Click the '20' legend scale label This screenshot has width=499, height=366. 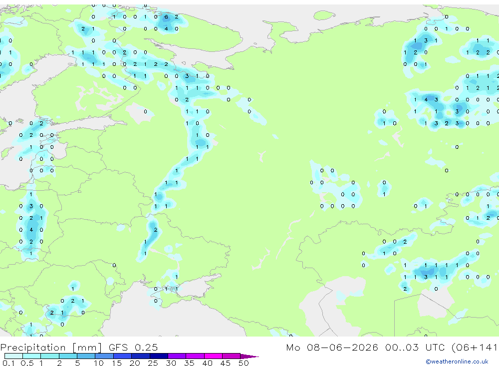135,363
